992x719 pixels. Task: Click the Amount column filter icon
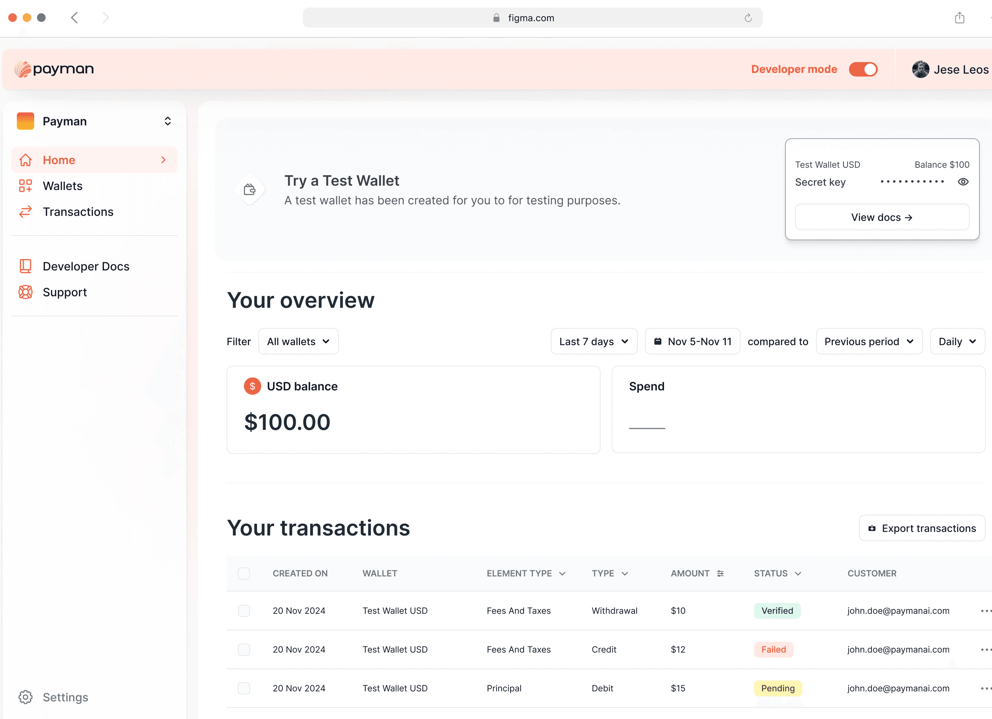[720, 574]
